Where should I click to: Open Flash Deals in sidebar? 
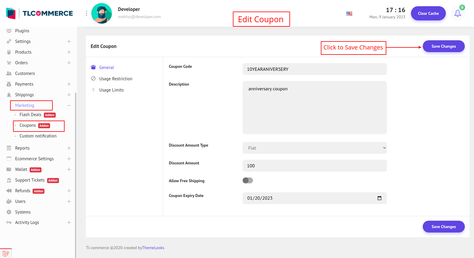[31, 115]
